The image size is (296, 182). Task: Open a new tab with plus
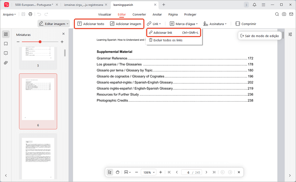pos(164,5)
